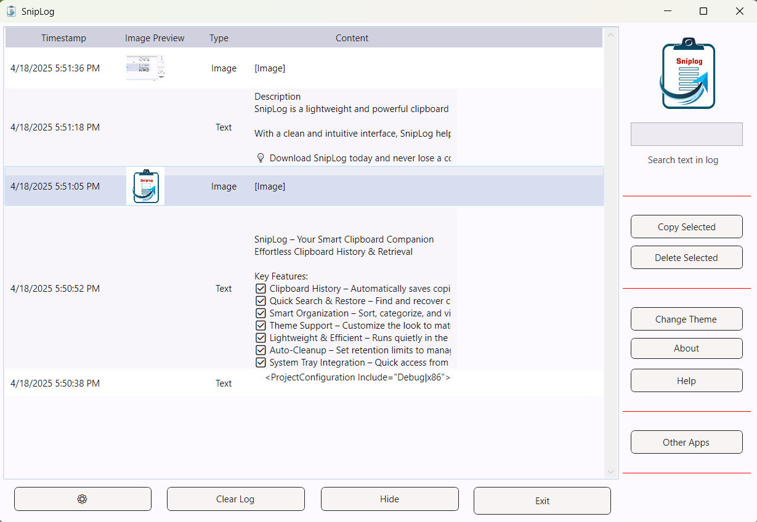Click checkmark emoji beside System Tray Integration
Viewport: 757px width, 522px height.
click(x=261, y=363)
